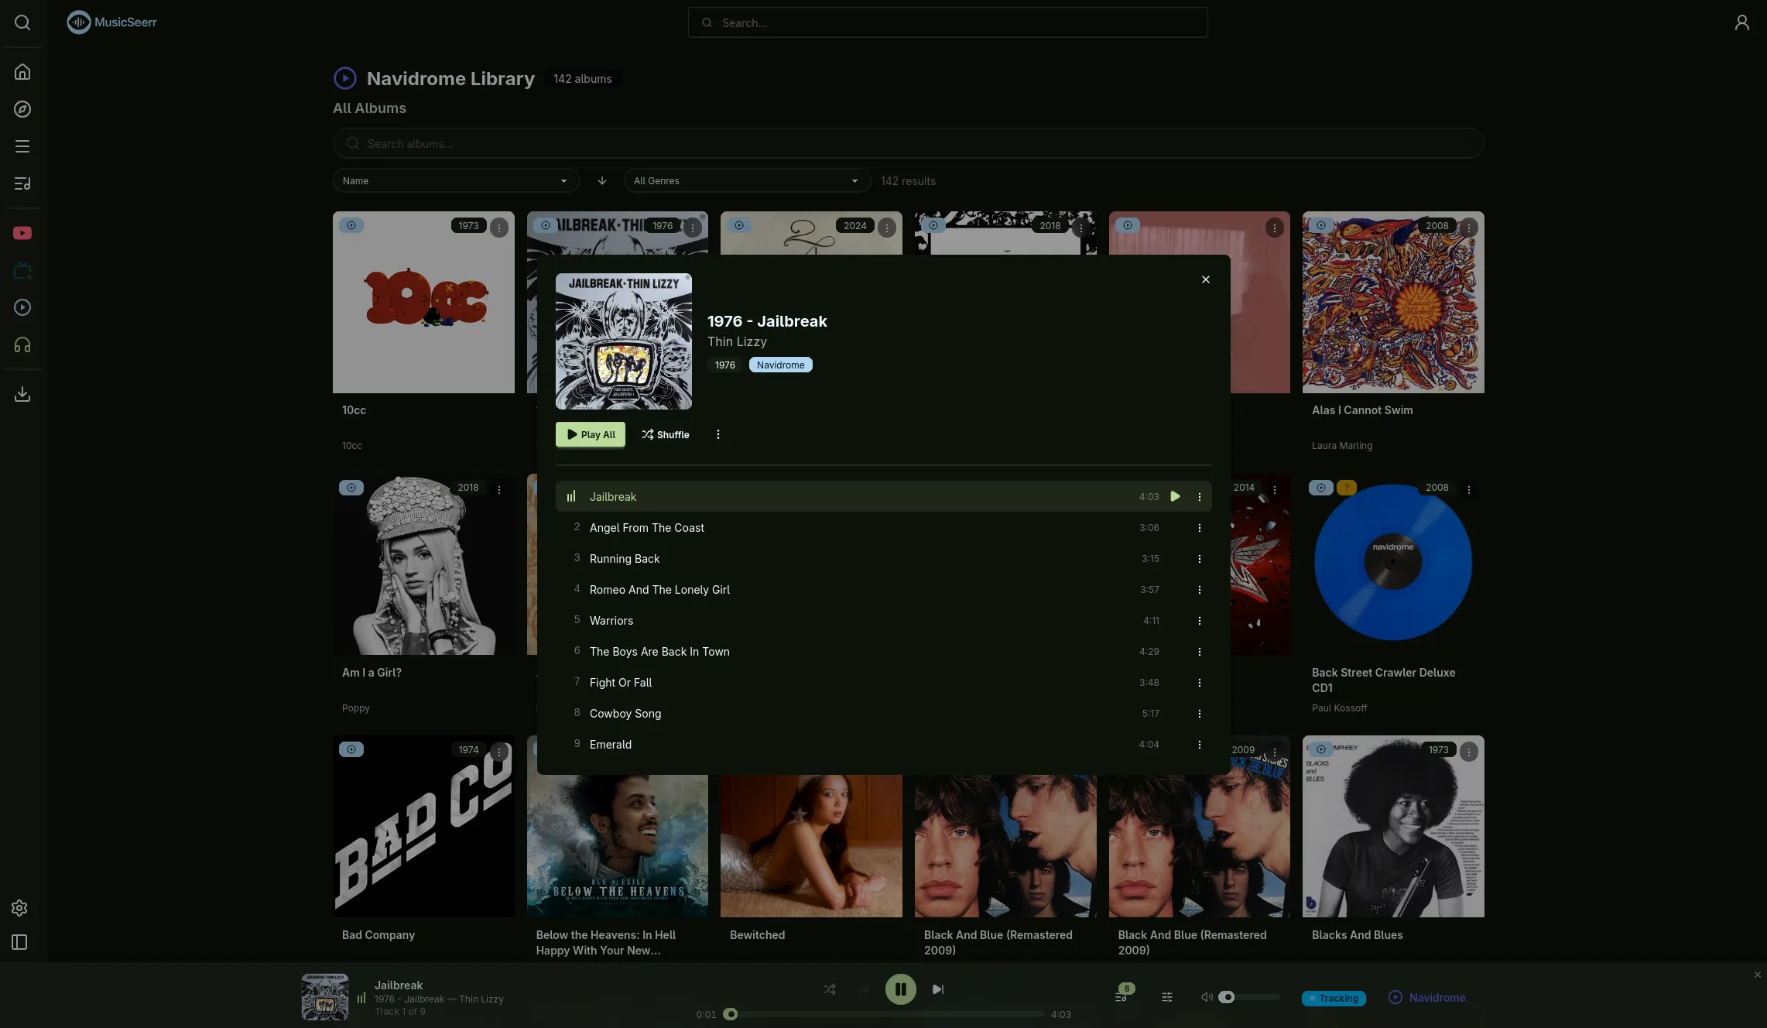This screenshot has height=1028, width=1767.
Task: Click the Play All button
Action: [590, 434]
